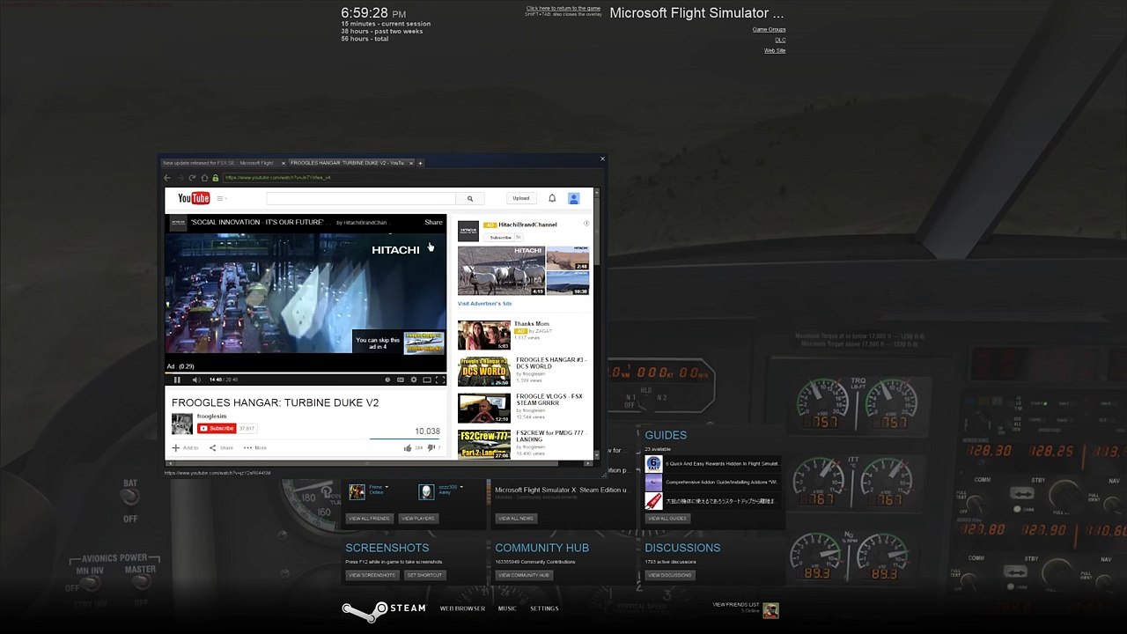Click the watch later clock icon on player
Viewport: 1127px width, 634px height.
tap(387, 380)
